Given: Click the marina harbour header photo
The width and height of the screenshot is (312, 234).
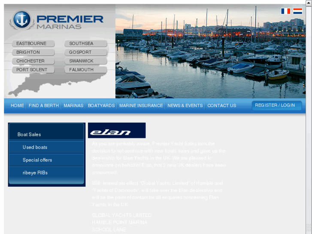Looking at the screenshot, I should 211,51.
